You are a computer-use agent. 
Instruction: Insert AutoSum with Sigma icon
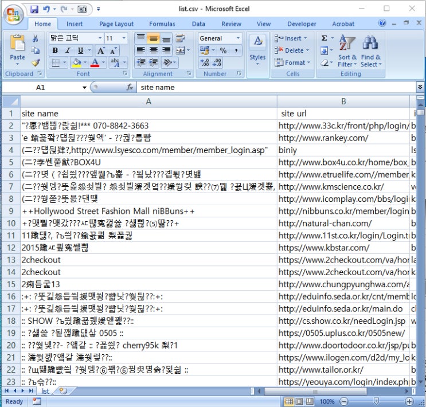point(324,38)
